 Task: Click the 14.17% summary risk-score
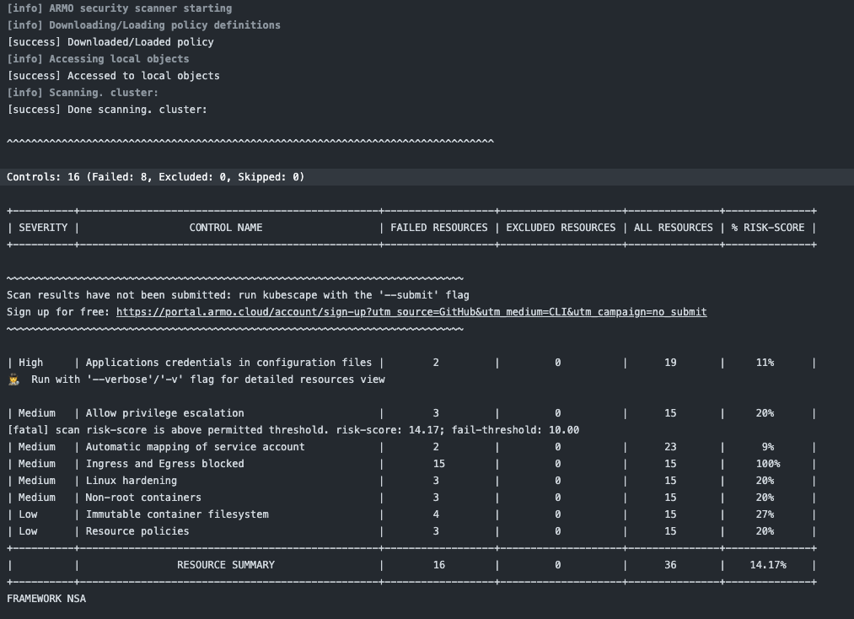[x=768, y=565]
